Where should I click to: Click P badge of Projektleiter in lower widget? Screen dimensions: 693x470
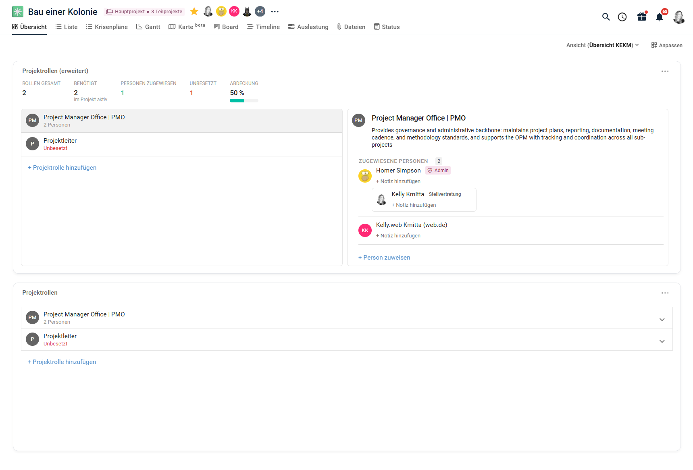[x=32, y=339]
